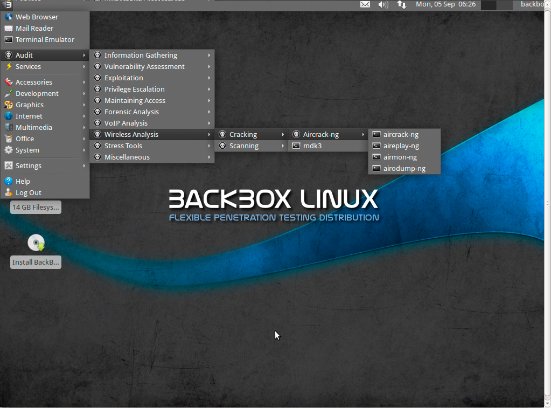Expand the Accessories submenu arrow
The width and height of the screenshot is (551, 408).
point(84,82)
